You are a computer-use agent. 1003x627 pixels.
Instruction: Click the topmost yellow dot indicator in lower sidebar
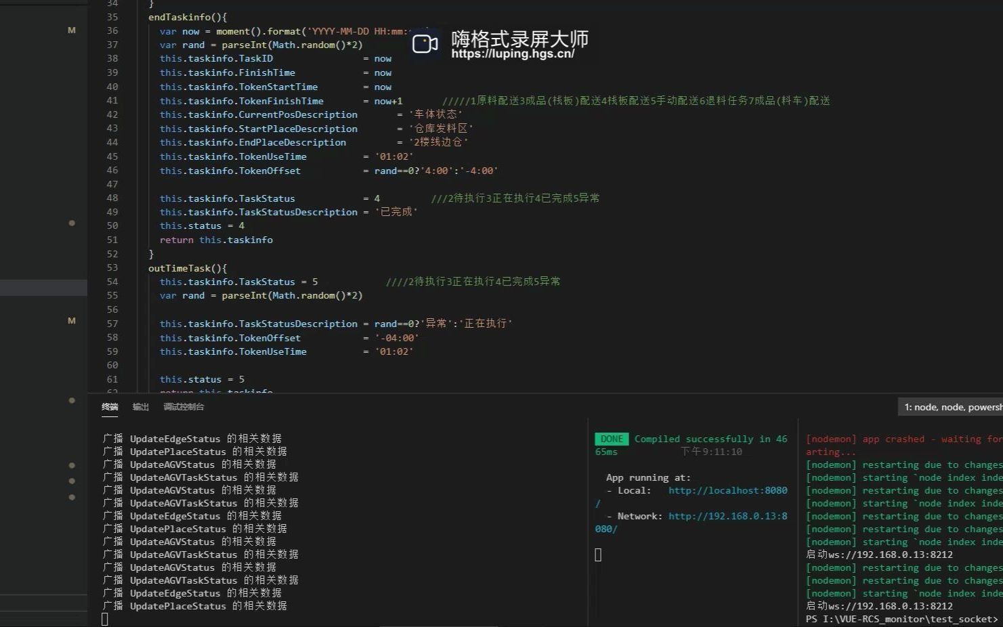[72, 400]
